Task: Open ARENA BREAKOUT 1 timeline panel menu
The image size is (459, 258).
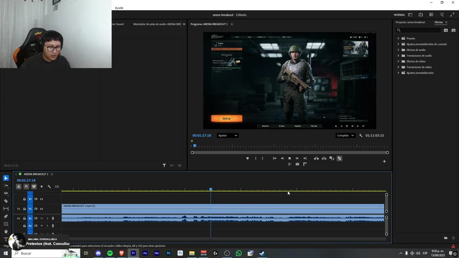Action: click(52, 174)
